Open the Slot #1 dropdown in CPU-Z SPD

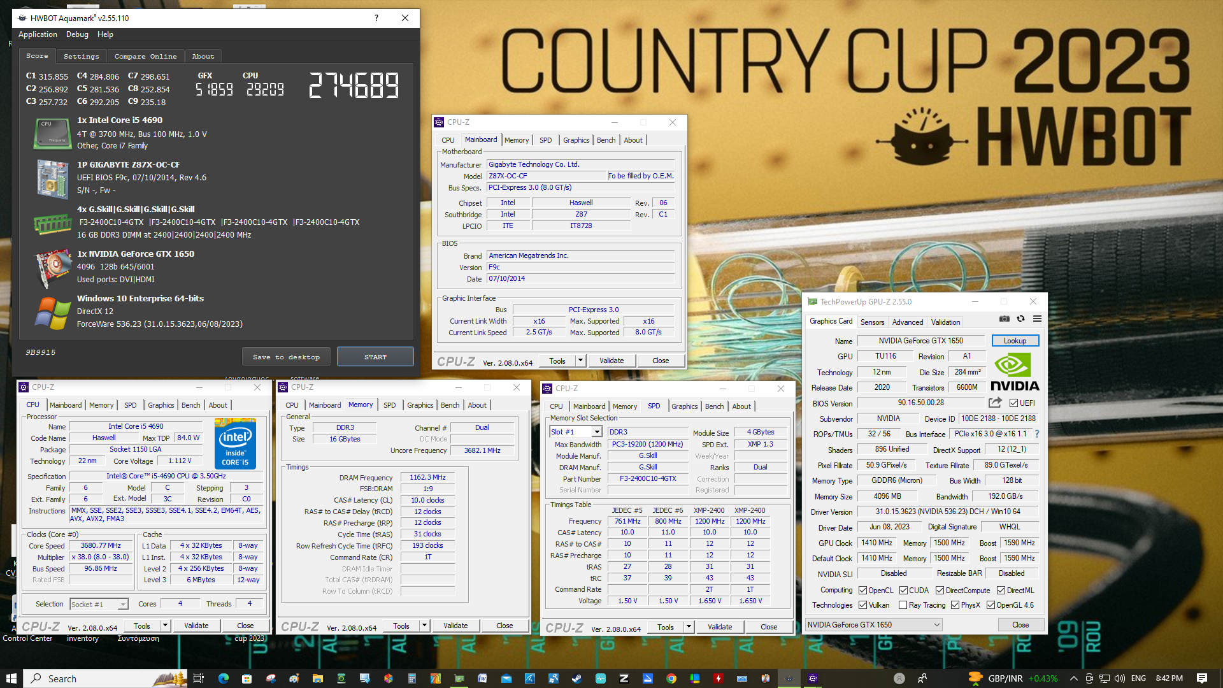click(597, 432)
